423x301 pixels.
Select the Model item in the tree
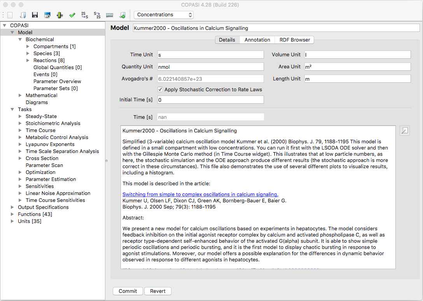[25, 32]
